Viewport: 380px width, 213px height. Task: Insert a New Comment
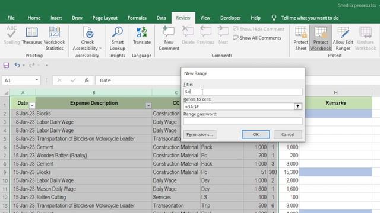169,38
